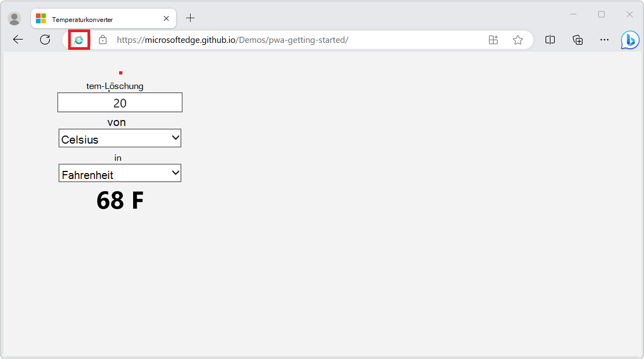Image resolution: width=644 pixels, height=359 pixels.
Task: Click the profile avatar icon
Action: pos(14,18)
